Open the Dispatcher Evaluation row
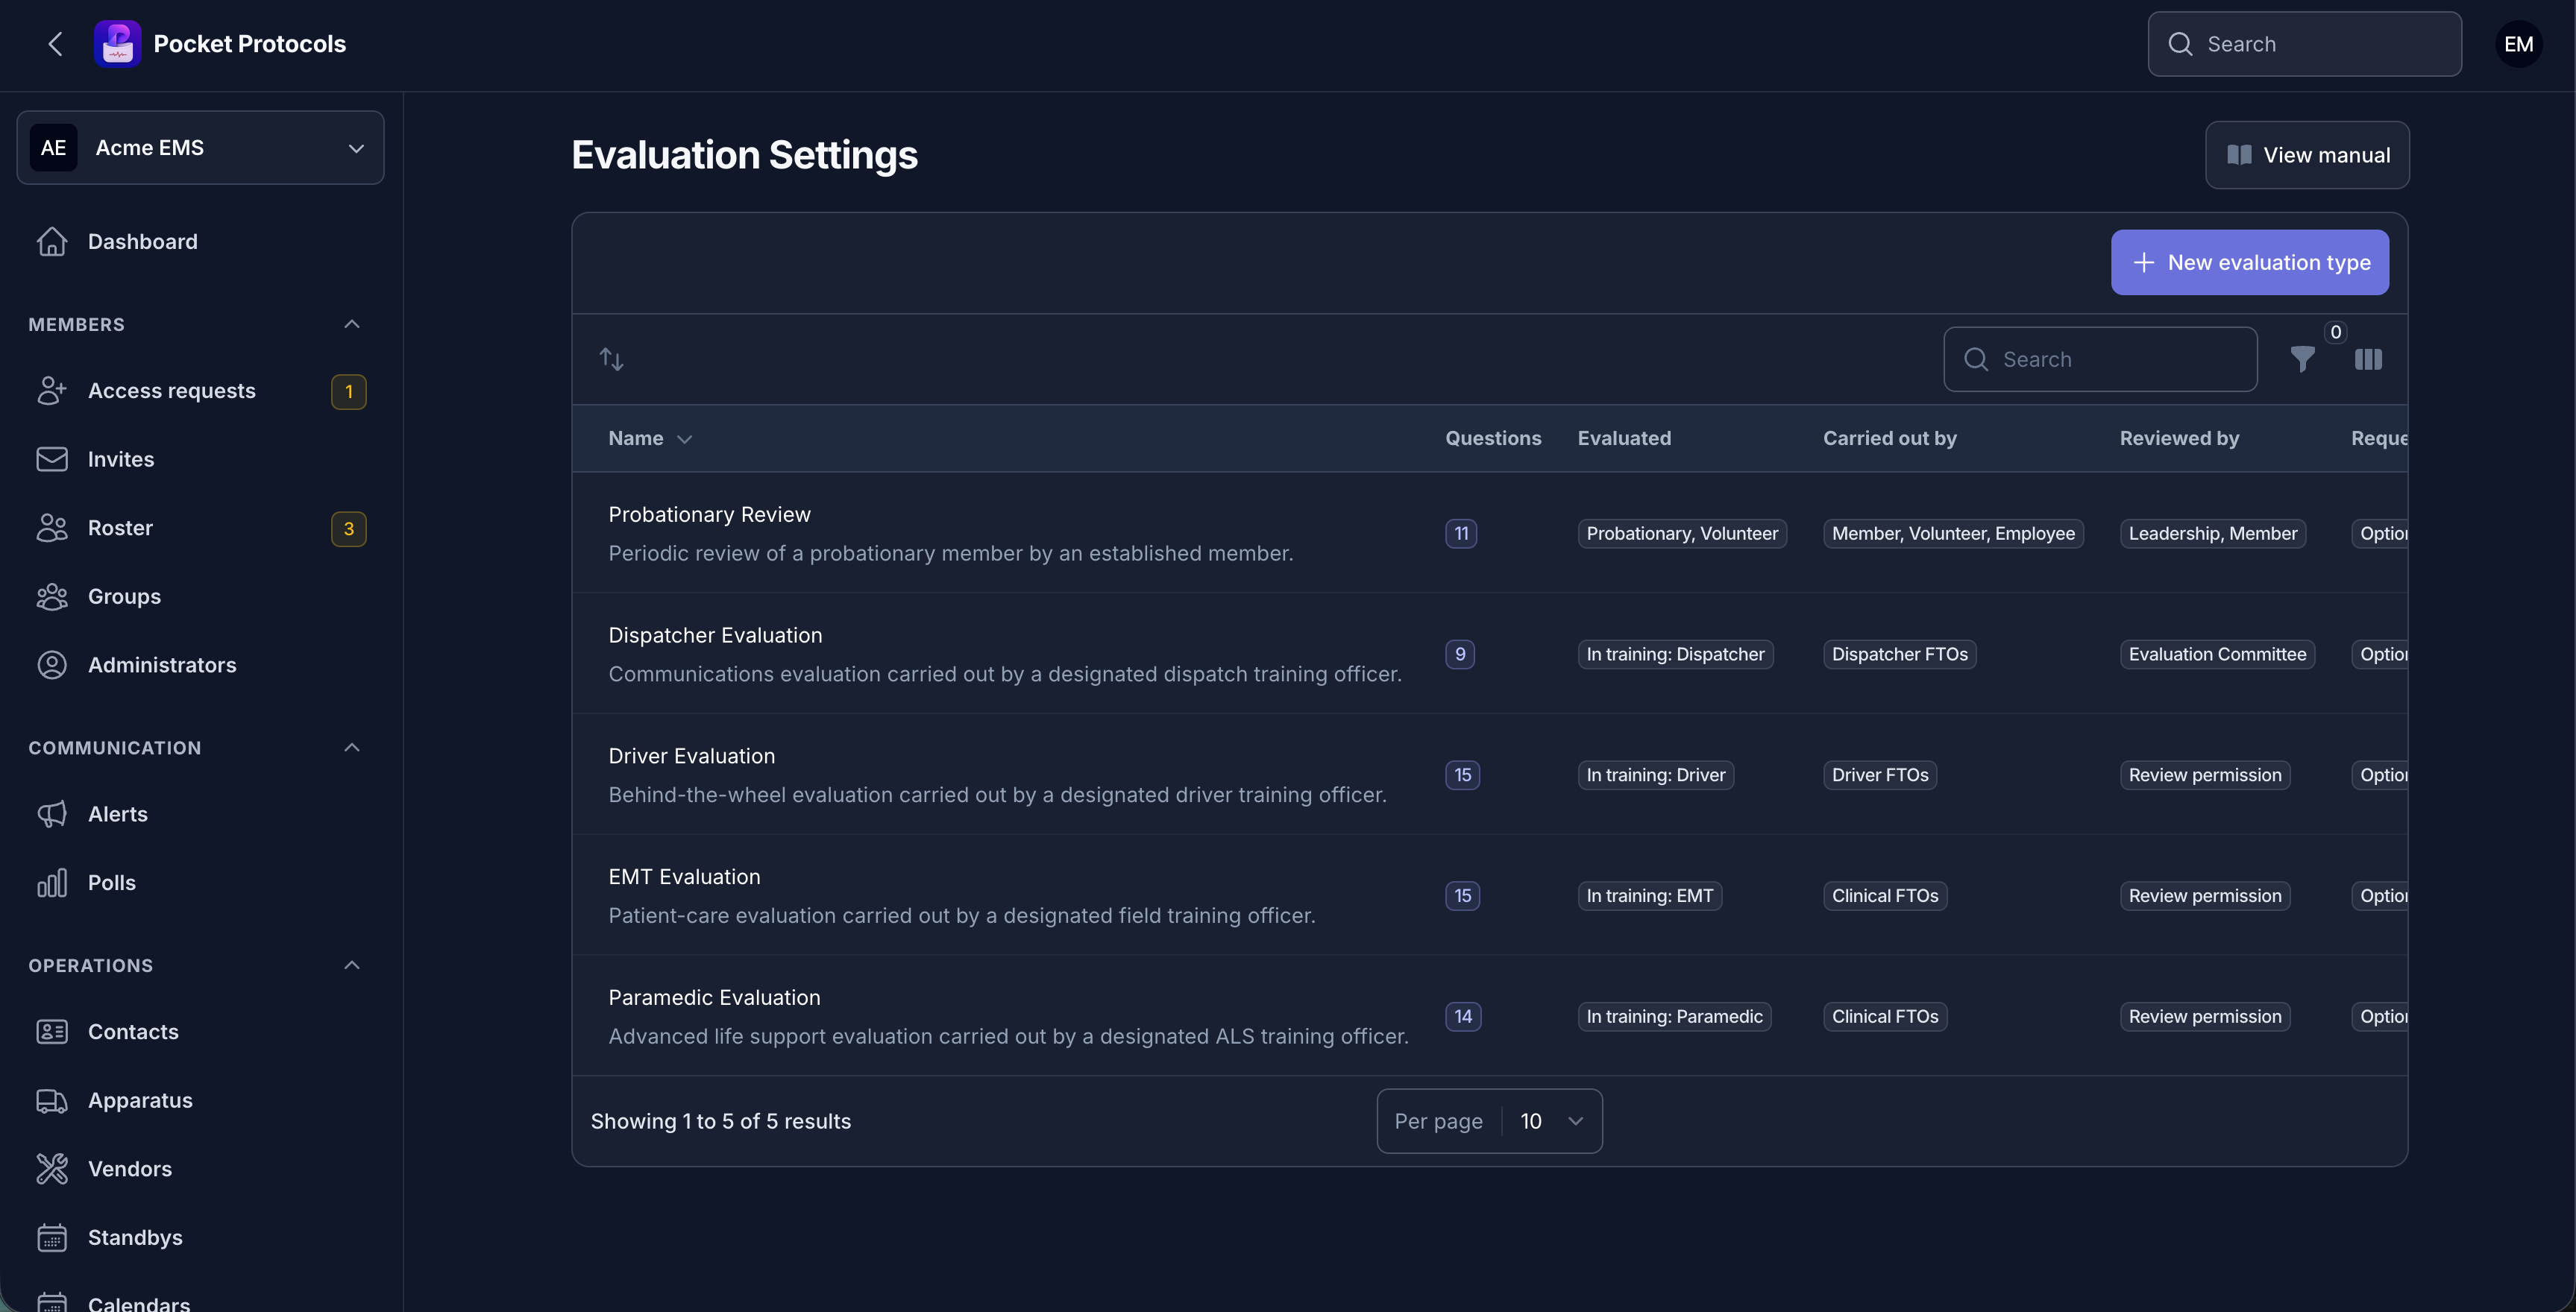 click(x=1489, y=654)
